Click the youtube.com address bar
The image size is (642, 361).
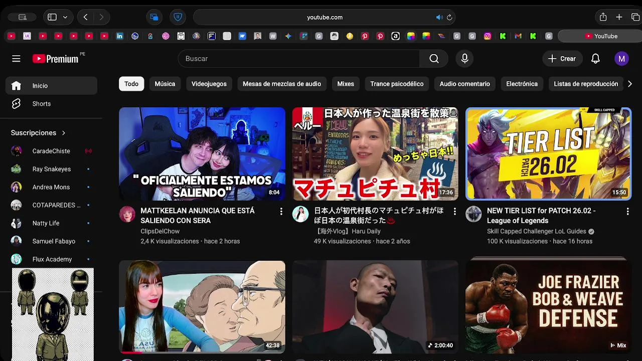pos(324,17)
